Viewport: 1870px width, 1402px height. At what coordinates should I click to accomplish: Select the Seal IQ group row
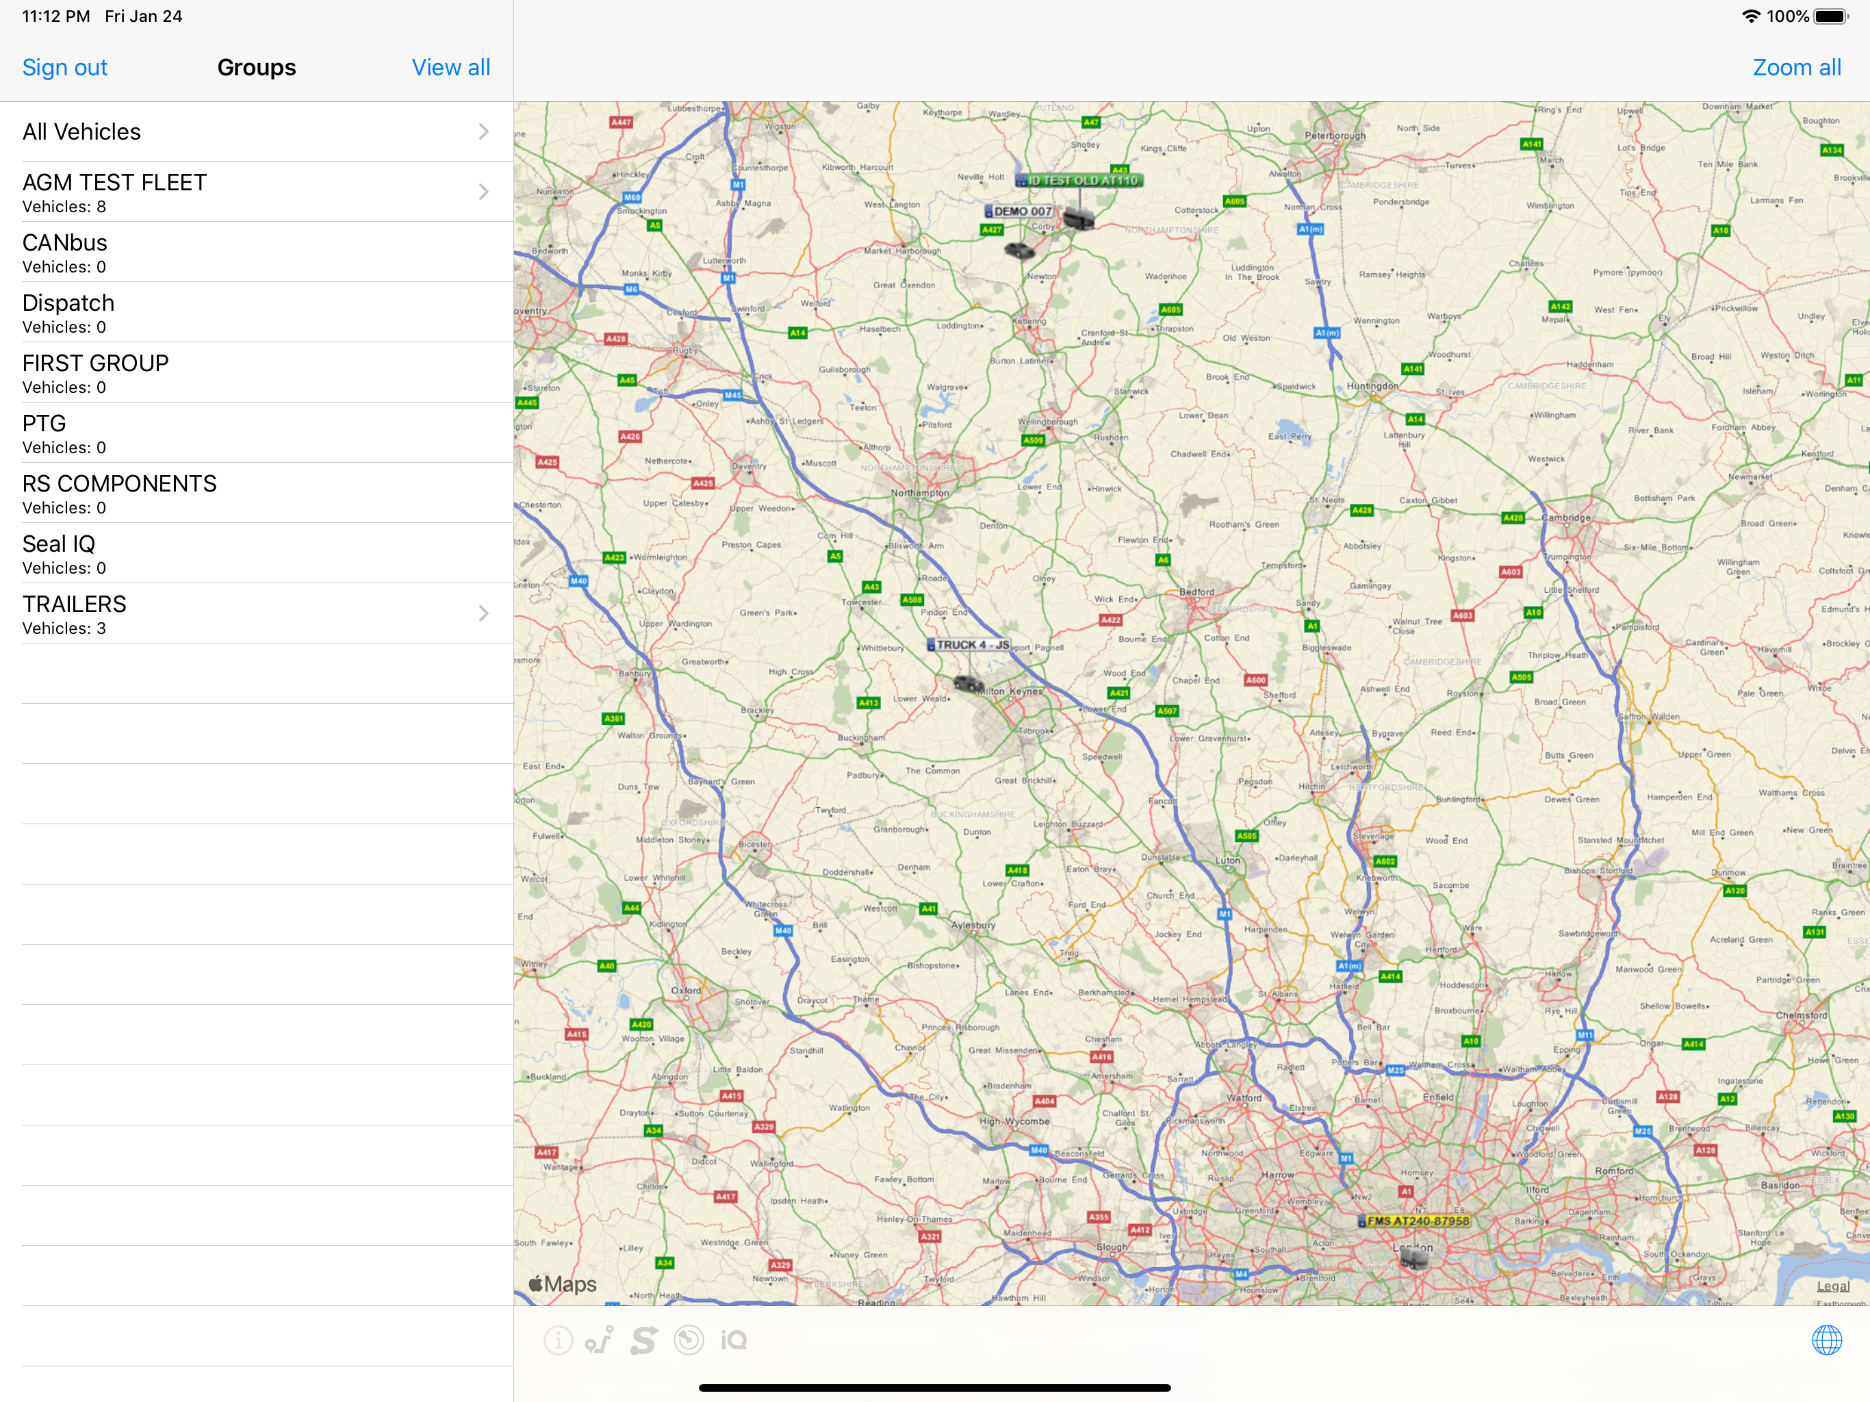tap(256, 553)
